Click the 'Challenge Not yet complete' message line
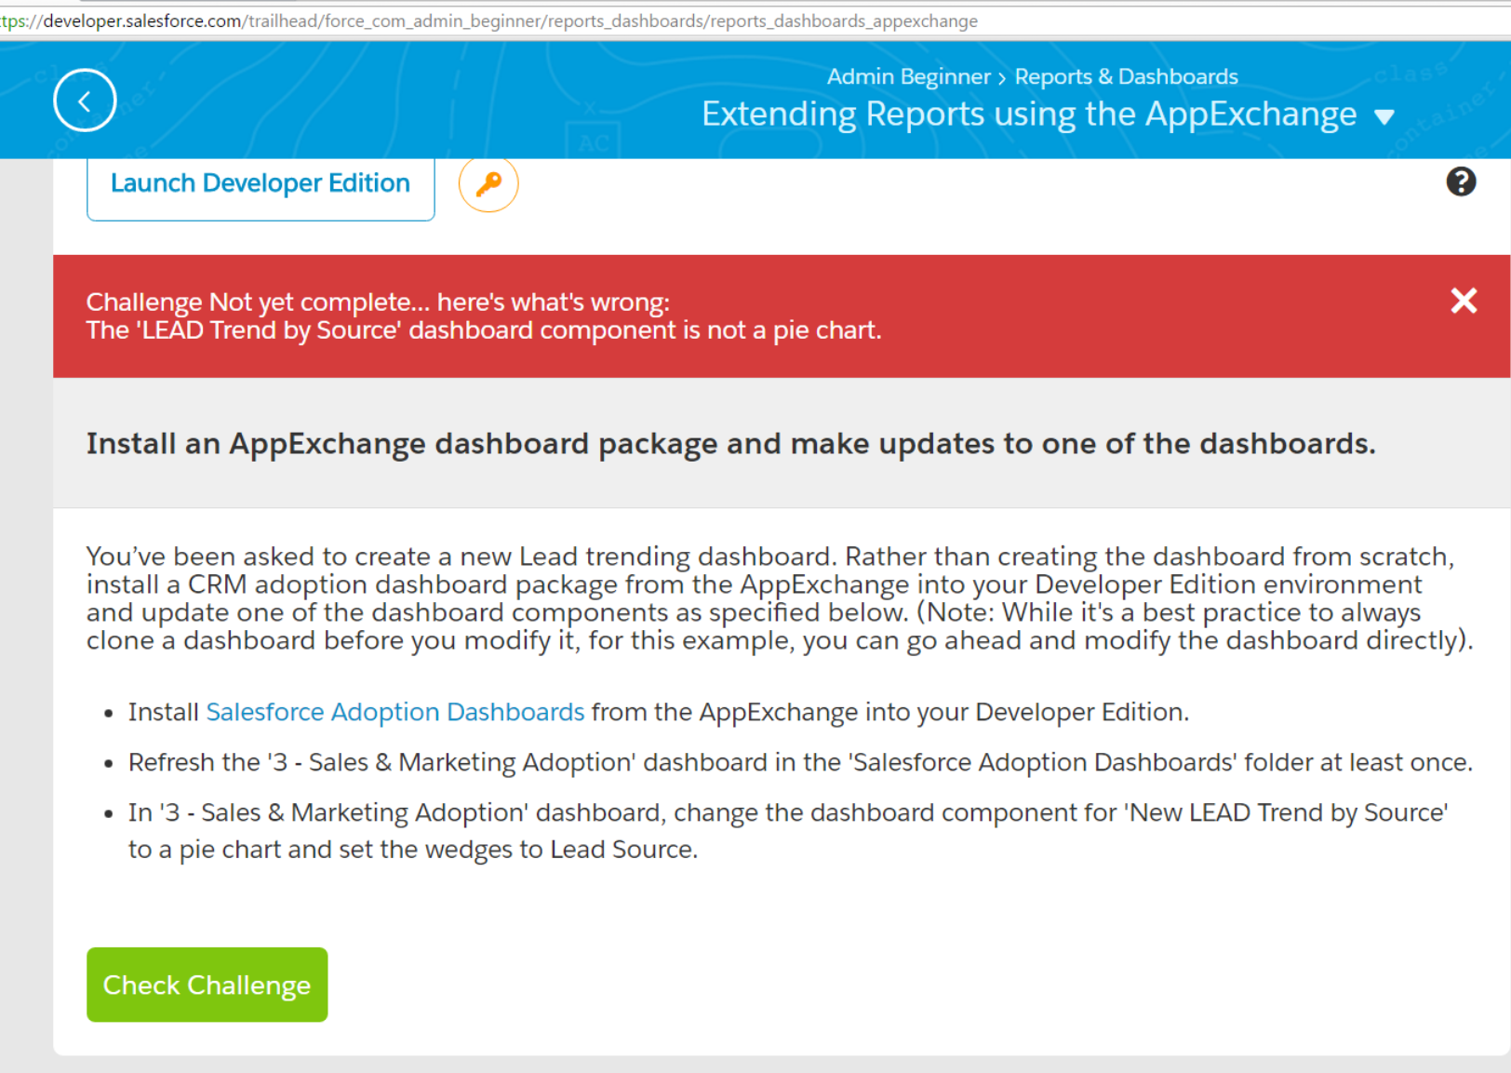Screen dimensions: 1511x1073 pyautogui.click(x=378, y=302)
